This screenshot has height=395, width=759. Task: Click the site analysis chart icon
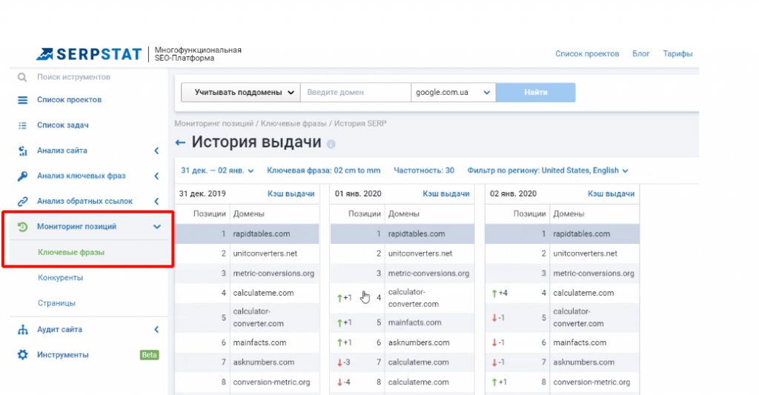[23, 151]
